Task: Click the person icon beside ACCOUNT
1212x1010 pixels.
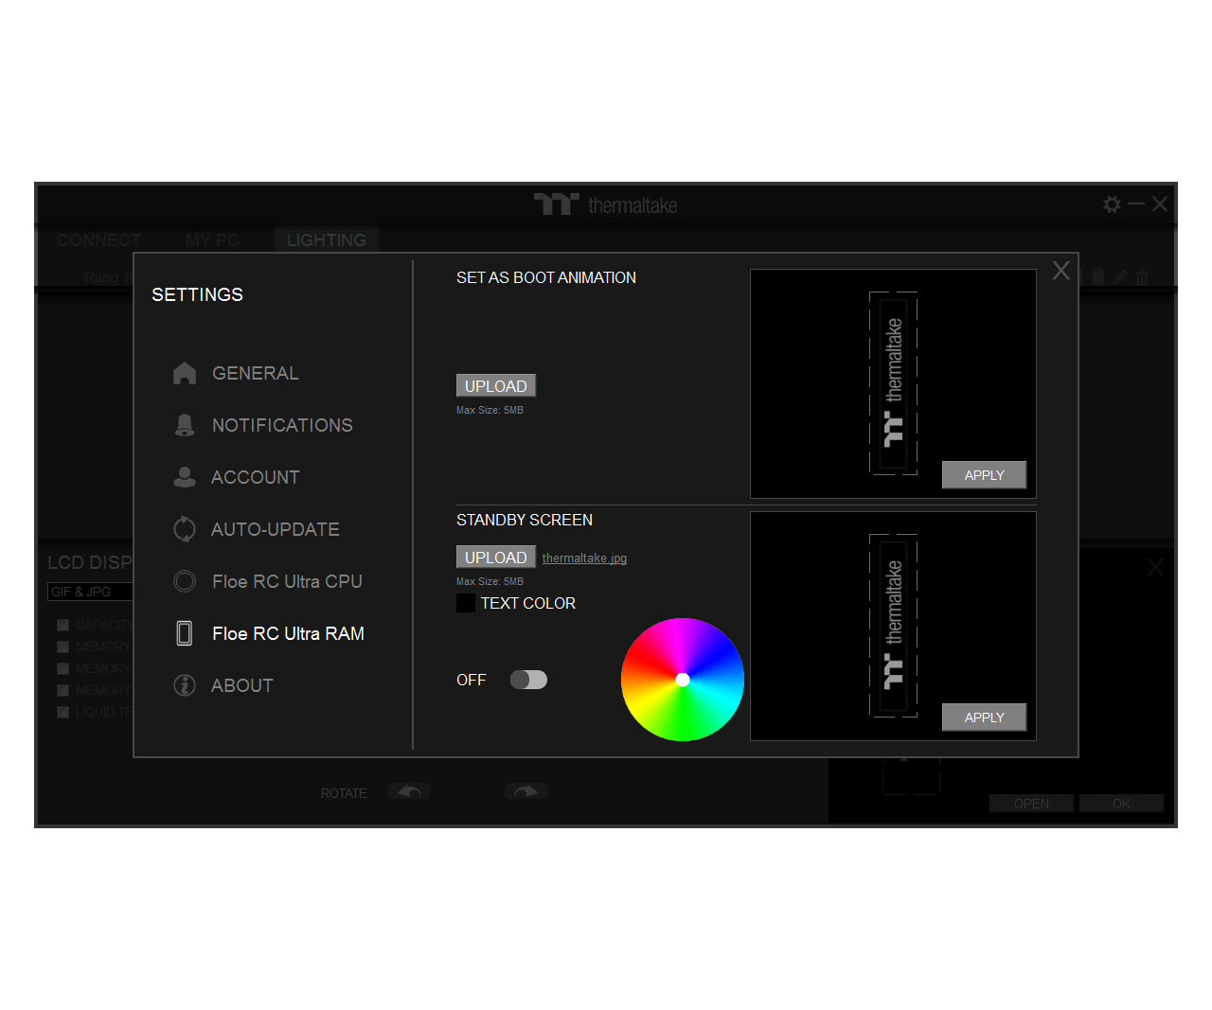Action: point(185,477)
